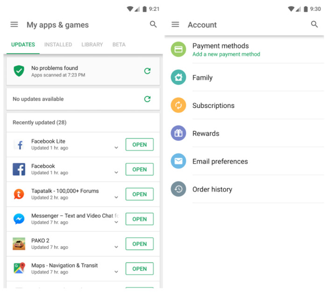327x292 pixels.
Task: Open the Order history clock icon
Action: 178,189
